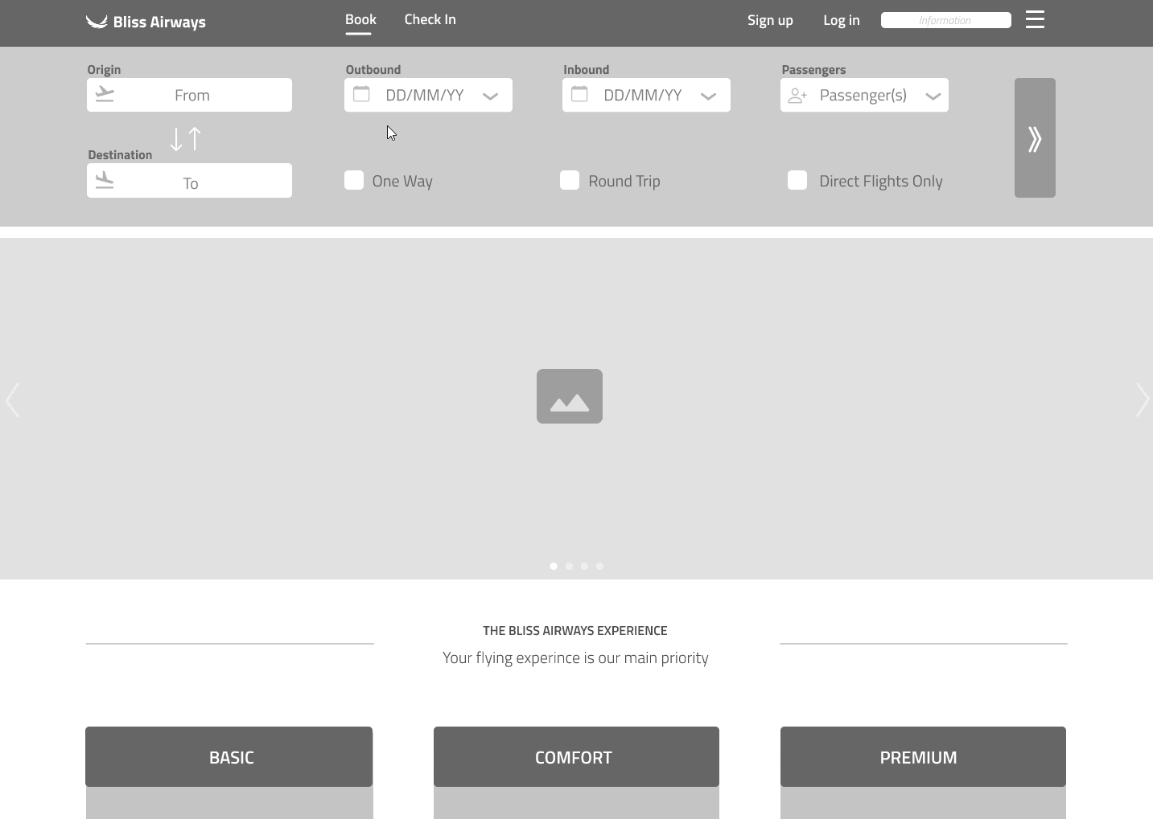
Task: Submit search with double chevron button
Action: [1035, 137]
